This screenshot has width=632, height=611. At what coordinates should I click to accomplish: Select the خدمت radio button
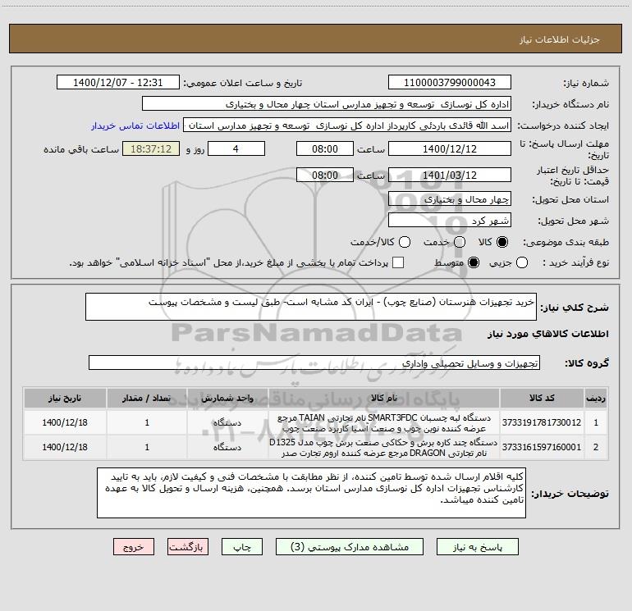pos(460,242)
